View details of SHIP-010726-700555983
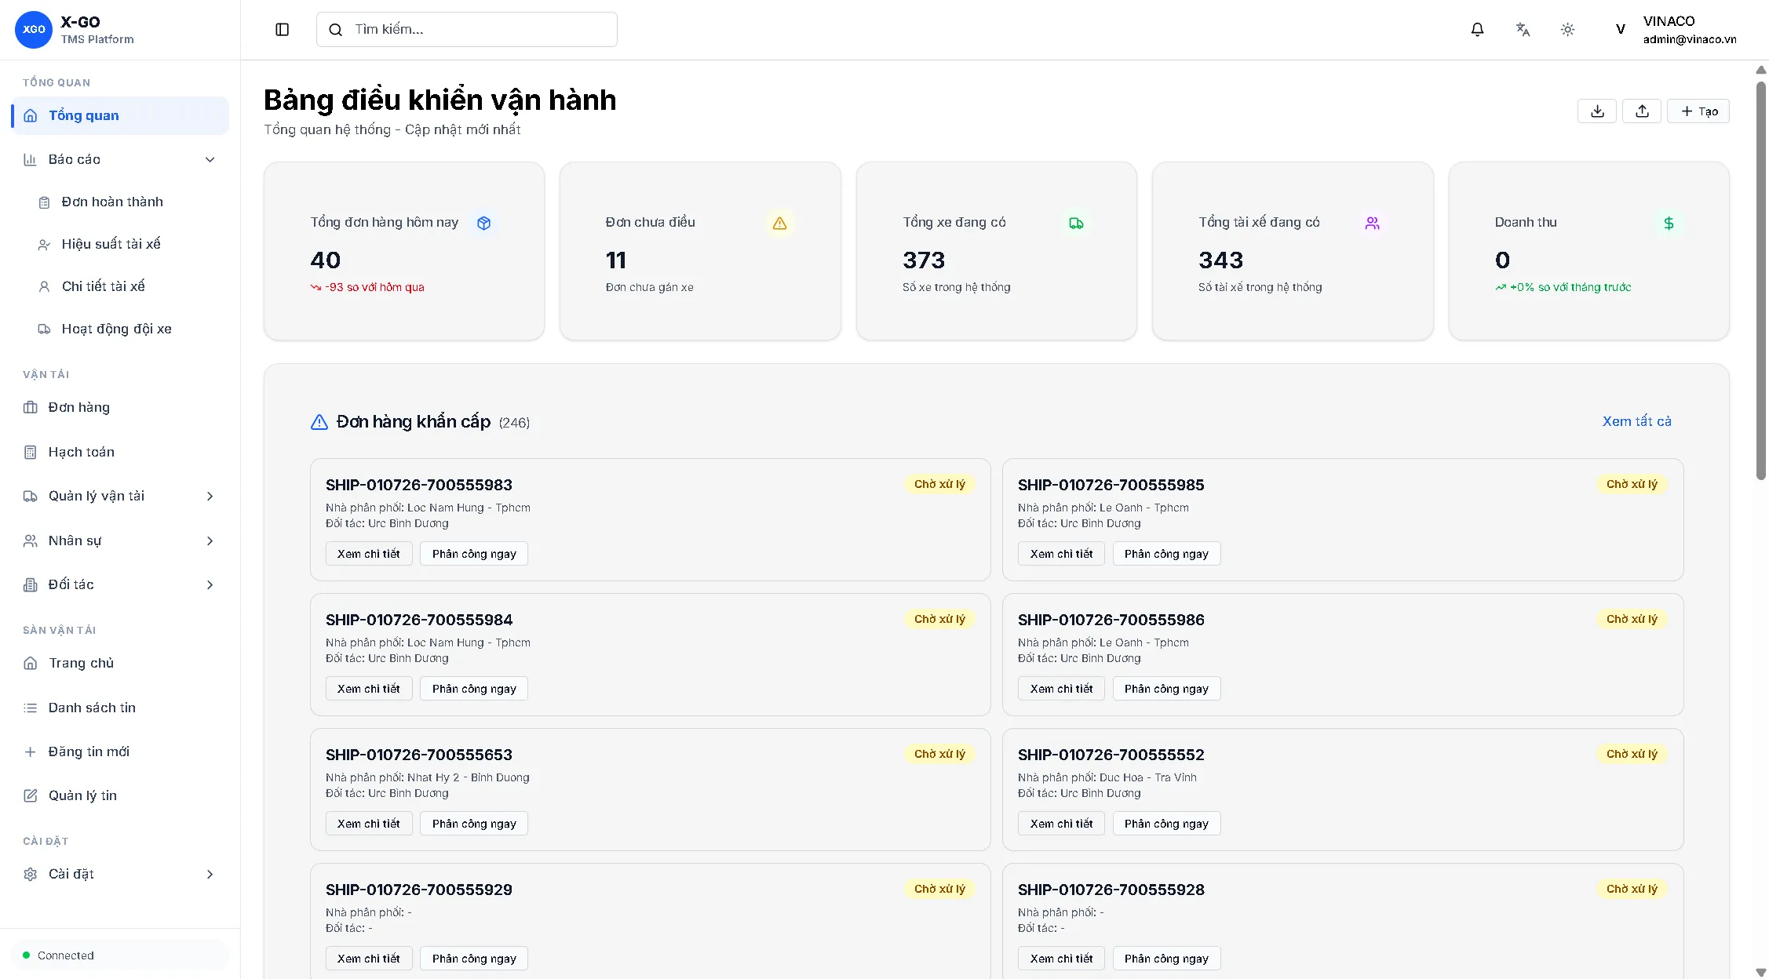The image size is (1769, 979). pos(369,554)
